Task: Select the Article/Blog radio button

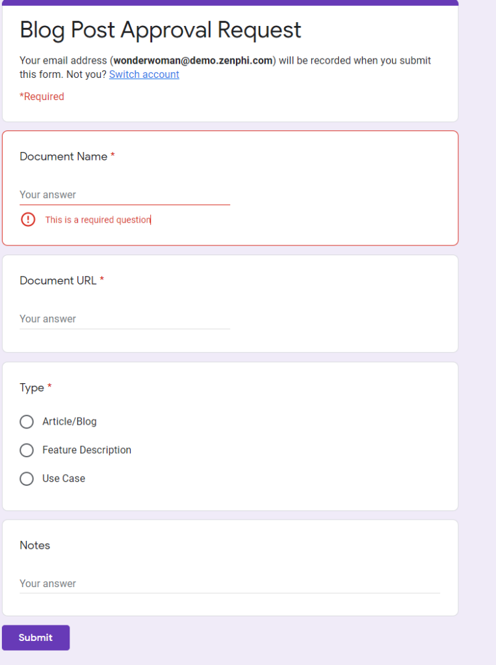Action: [x=27, y=421]
